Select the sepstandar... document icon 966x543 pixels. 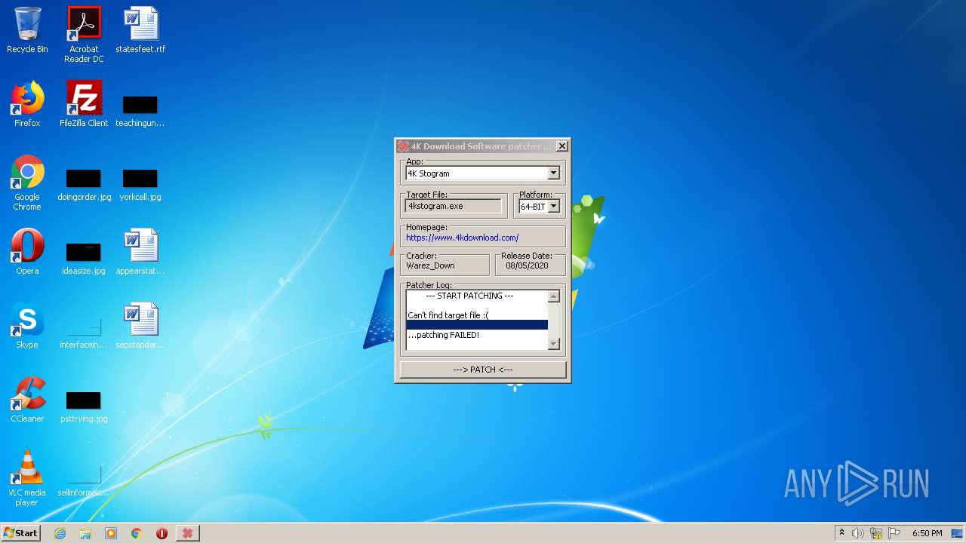coord(140,326)
